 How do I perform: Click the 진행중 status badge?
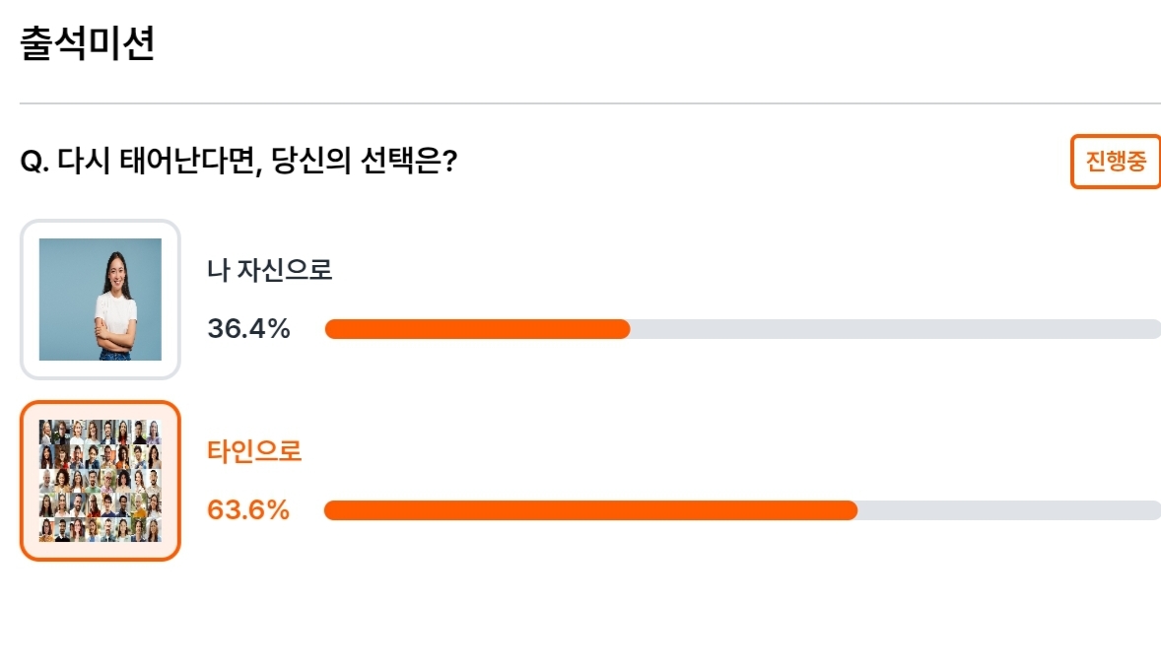click(x=1115, y=162)
